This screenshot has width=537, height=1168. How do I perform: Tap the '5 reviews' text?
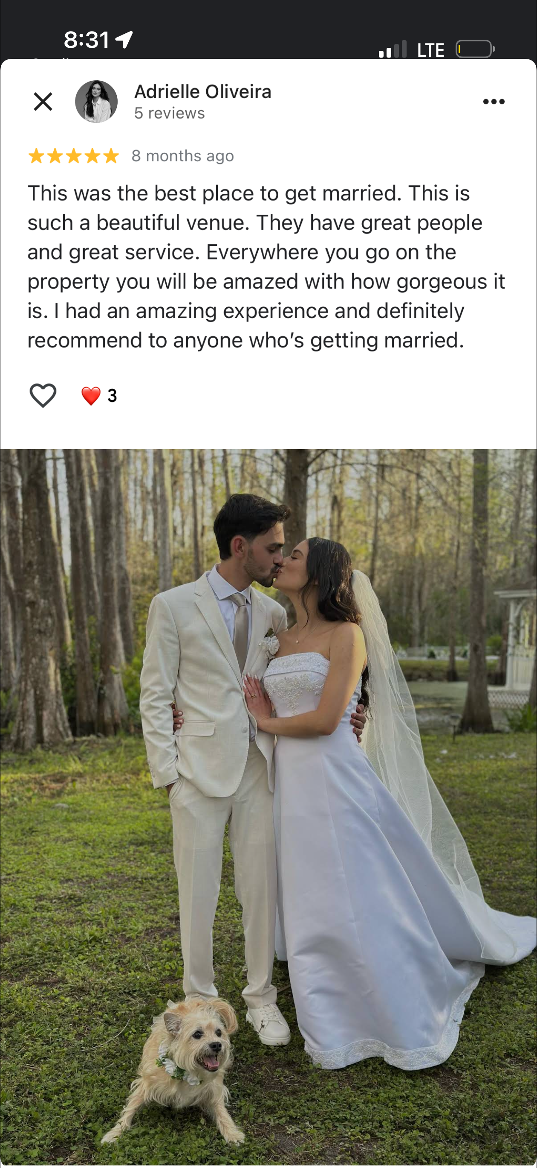pos(170,113)
